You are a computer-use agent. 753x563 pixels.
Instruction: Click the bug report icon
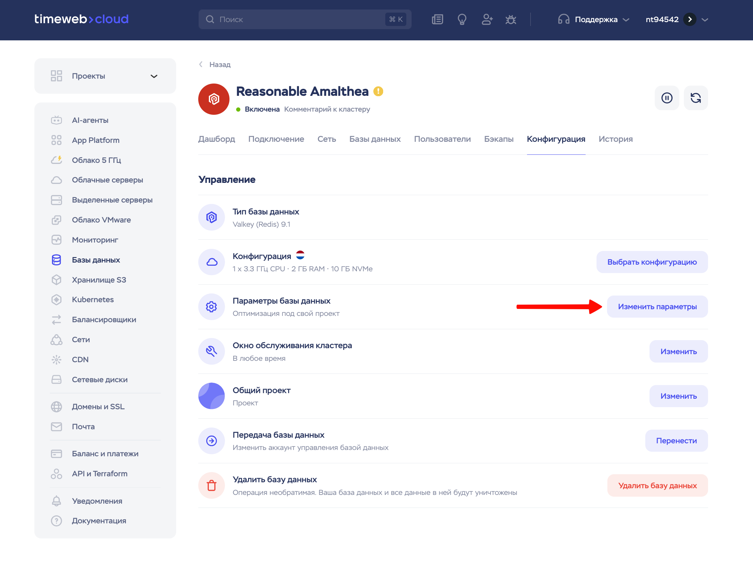511,19
